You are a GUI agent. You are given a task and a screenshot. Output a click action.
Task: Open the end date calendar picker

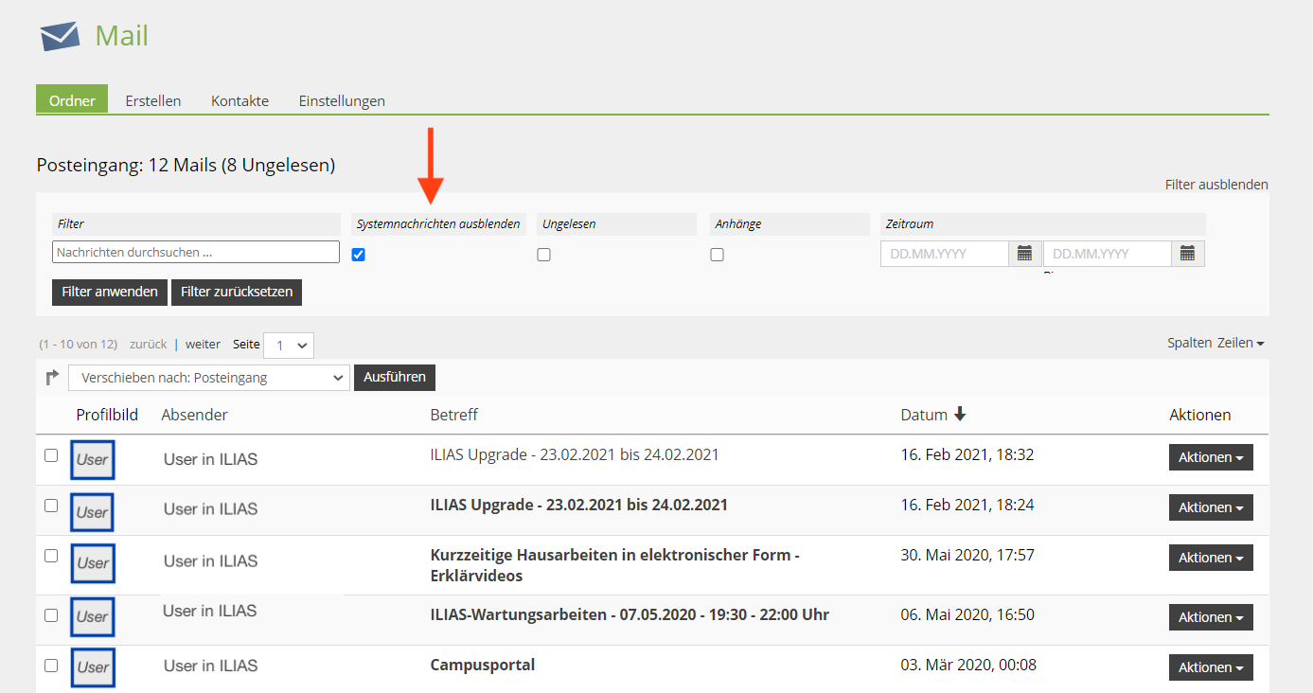1187,254
